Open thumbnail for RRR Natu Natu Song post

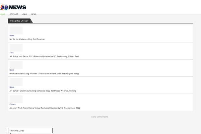point(16,65)
